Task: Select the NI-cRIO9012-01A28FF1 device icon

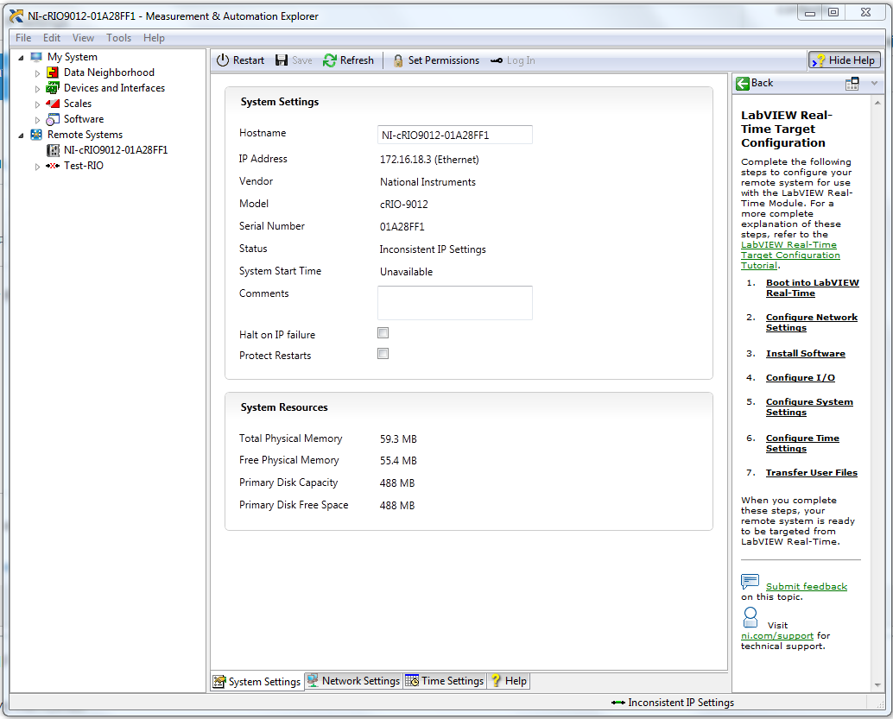Action: (53, 150)
